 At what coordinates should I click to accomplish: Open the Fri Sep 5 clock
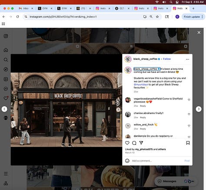193,2
